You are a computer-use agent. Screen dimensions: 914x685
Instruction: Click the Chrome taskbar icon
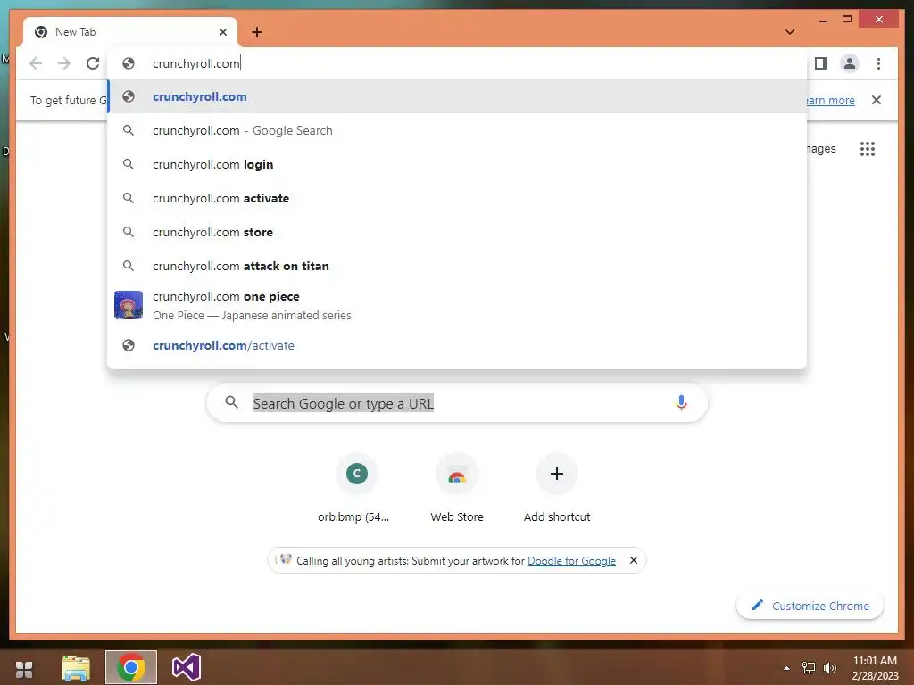[131, 667]
